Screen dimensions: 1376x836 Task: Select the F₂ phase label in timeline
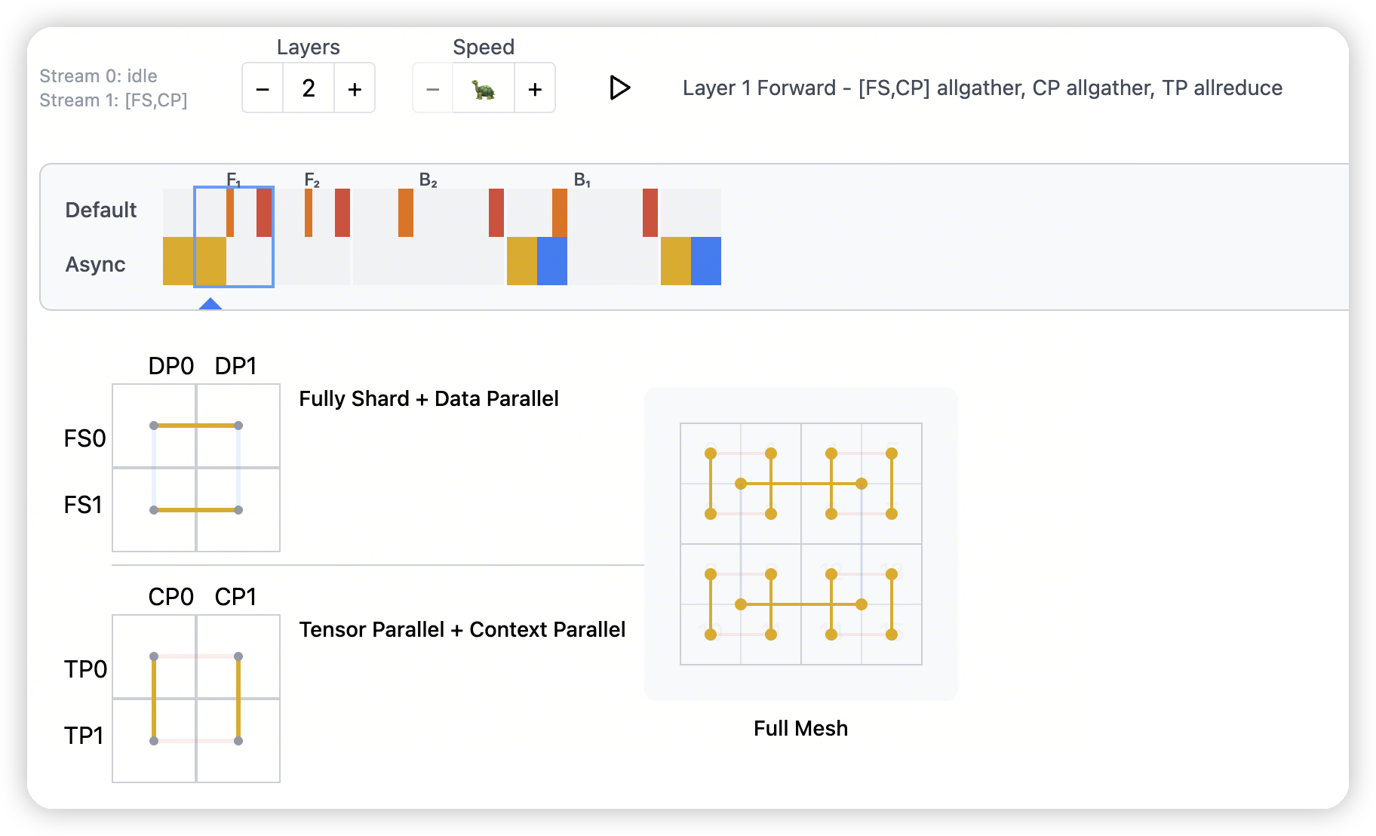[x=312, y=180]
